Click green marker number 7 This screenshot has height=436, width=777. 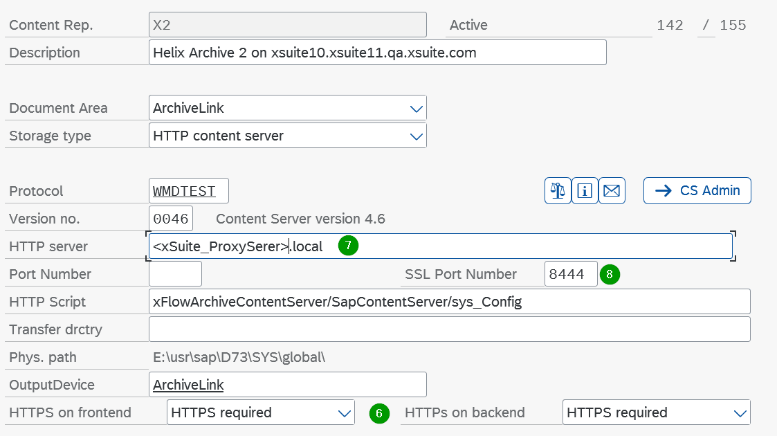348,246
